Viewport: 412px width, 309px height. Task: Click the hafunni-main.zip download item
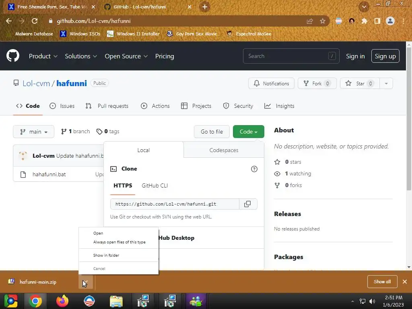coord(38,282)
